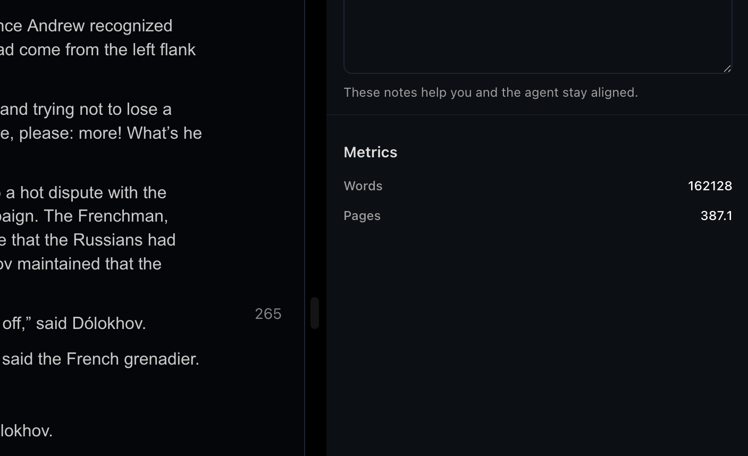The image size is (748, 456).
Task: Click the page count value 387.1
Action: pos(716,216)
